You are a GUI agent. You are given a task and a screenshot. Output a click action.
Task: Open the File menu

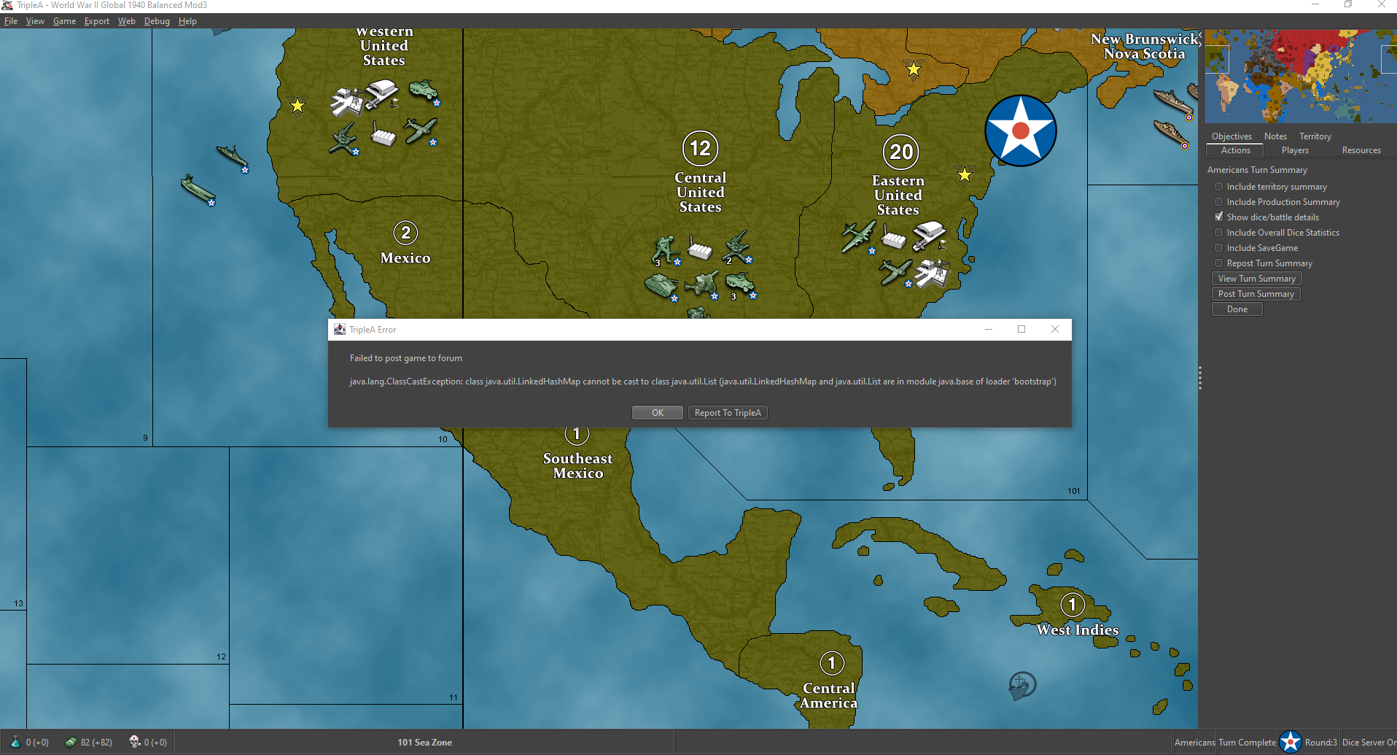coord(11,21)
